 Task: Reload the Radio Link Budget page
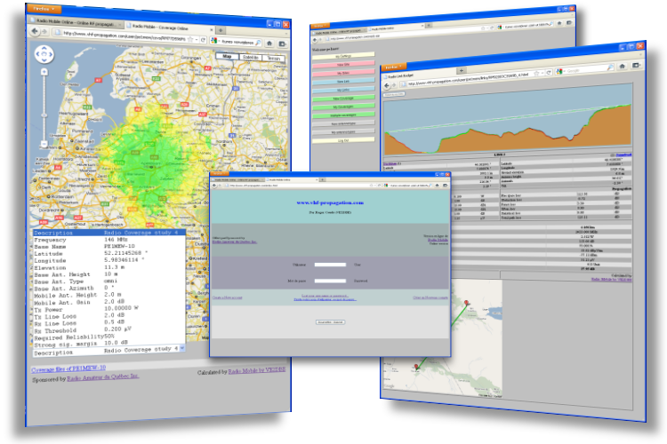[x=549, y=72]
